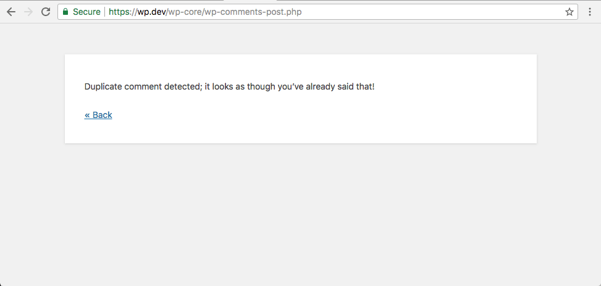Click the Duplicate comment detected message text
Viewport: 601px width, 286px height.
[229, 86]
